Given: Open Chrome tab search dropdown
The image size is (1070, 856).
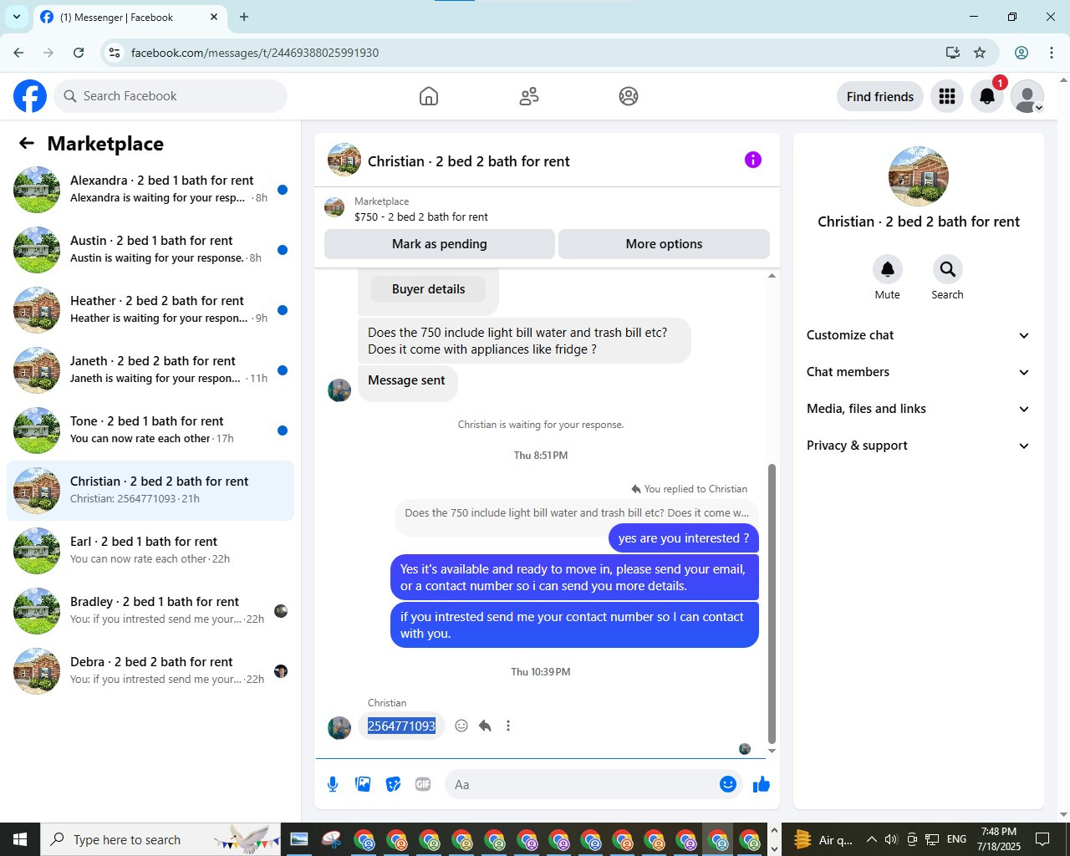Looking at the screenshot, I should coord(16,17).
